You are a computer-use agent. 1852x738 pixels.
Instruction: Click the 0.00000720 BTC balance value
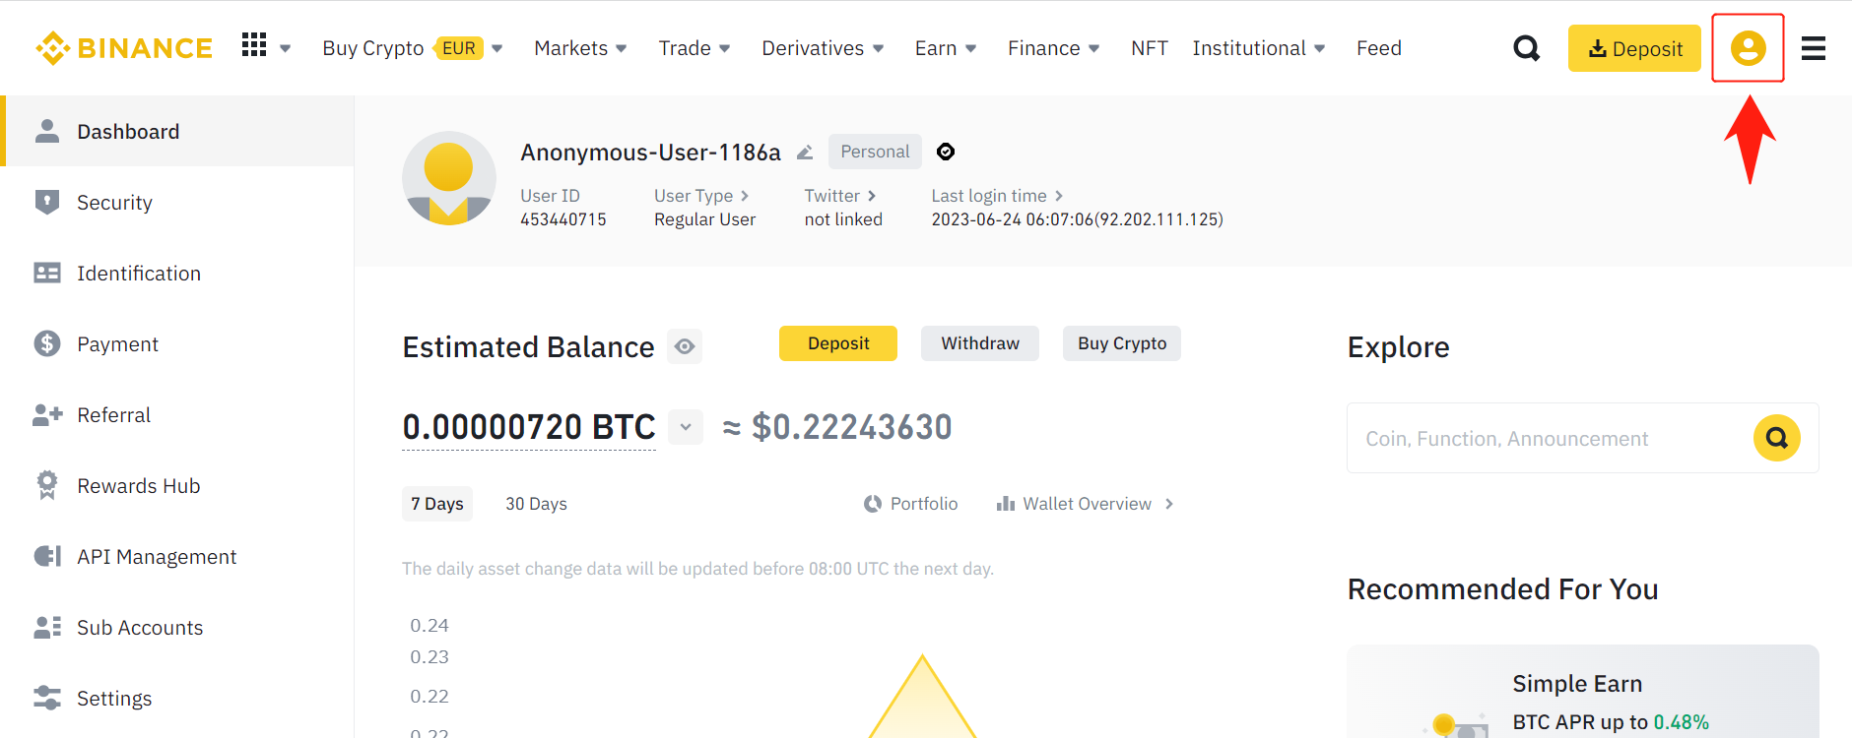click(x=529, y=427)
